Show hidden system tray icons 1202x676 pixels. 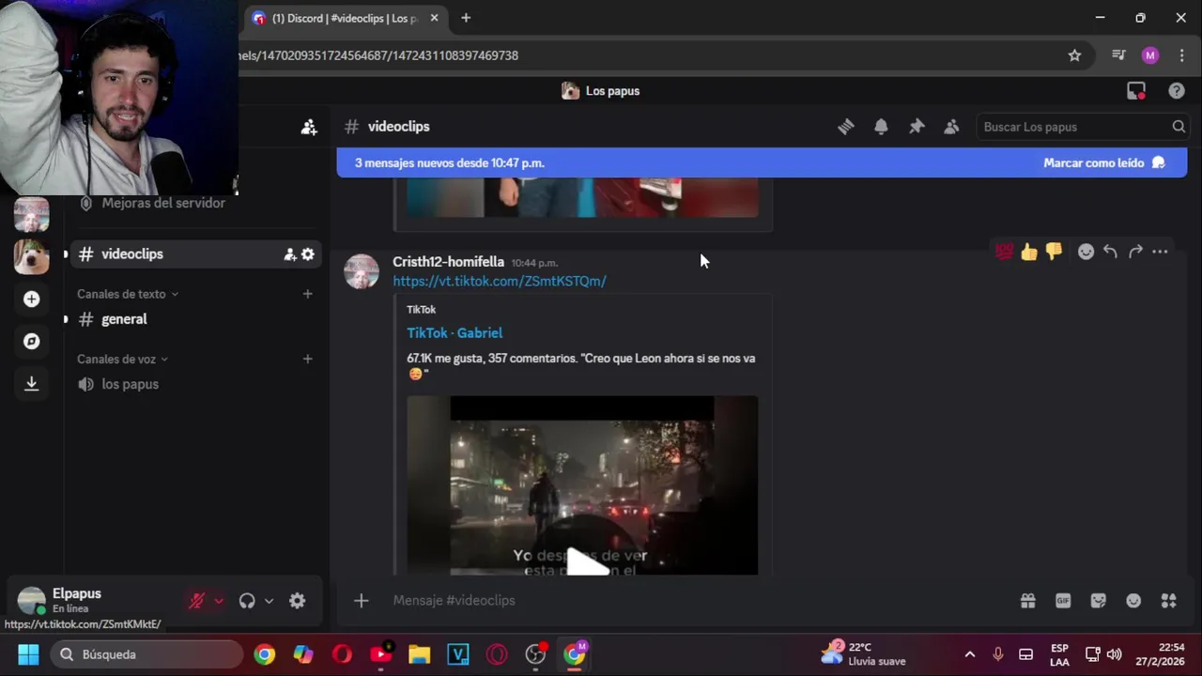(x=970, y=654)
